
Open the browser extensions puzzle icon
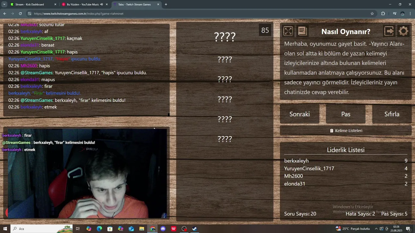click(x=383, y=14)
